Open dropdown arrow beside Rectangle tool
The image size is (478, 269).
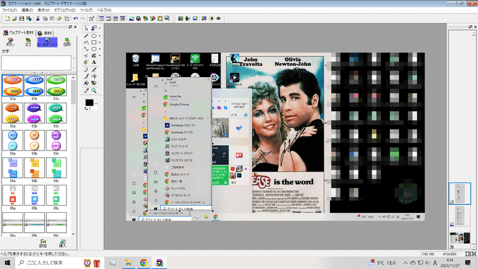[x=100, y=42]
